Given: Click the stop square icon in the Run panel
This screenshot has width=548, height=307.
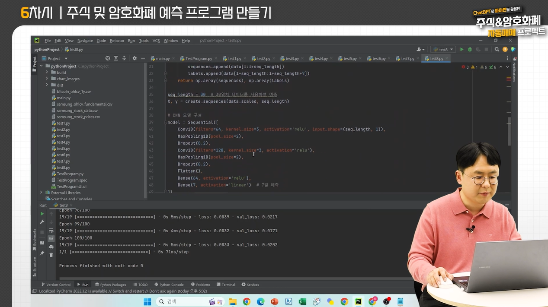Looking at the screenshot, I should (x=42, y=232).
